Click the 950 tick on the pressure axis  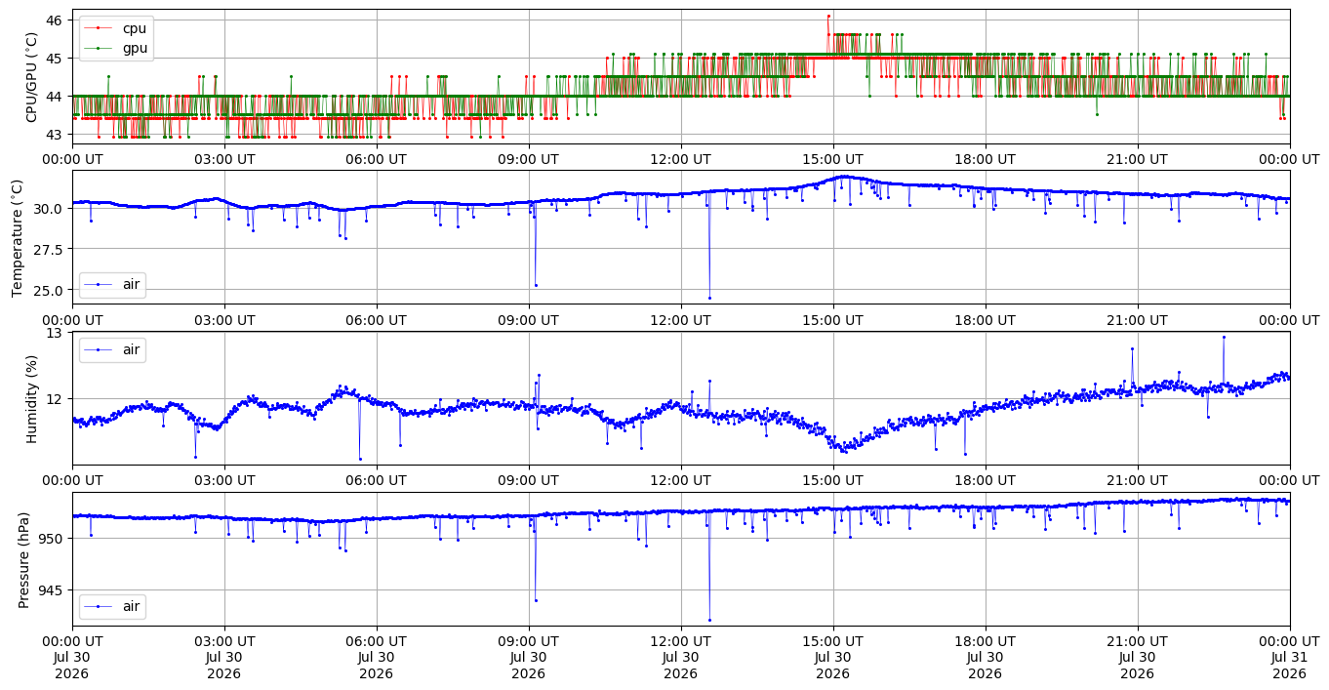click(x=52, y=539)
